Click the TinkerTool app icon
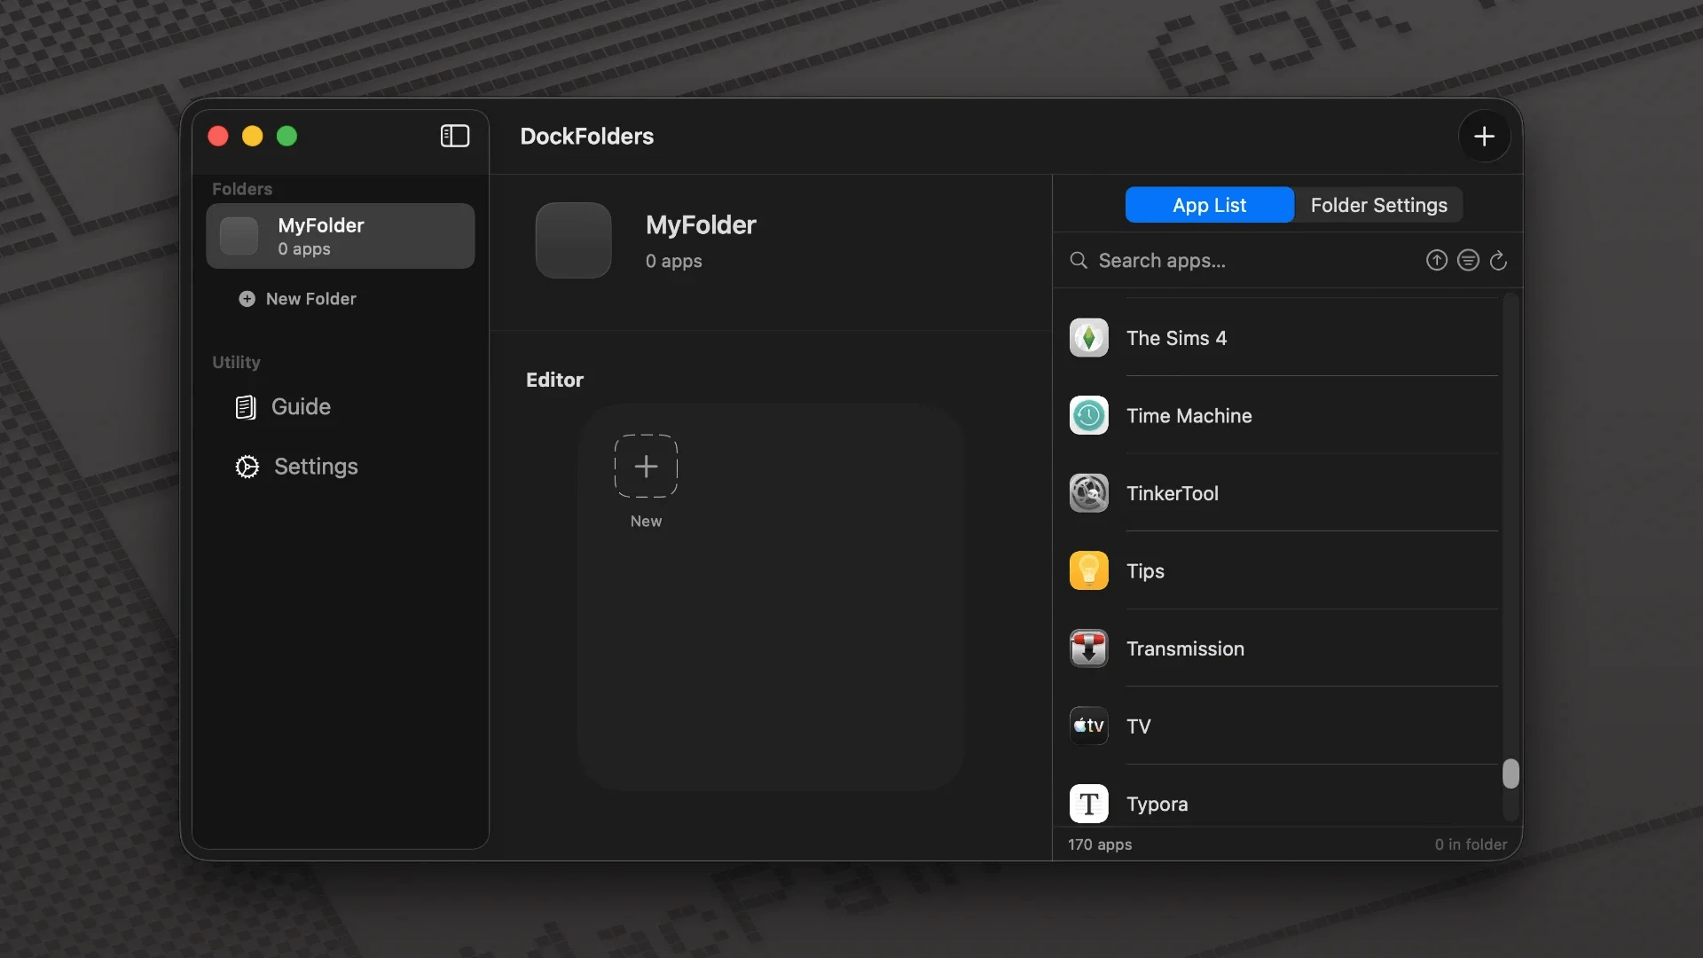Viewport: 1703px width, 958px height. pos(1088,493)
